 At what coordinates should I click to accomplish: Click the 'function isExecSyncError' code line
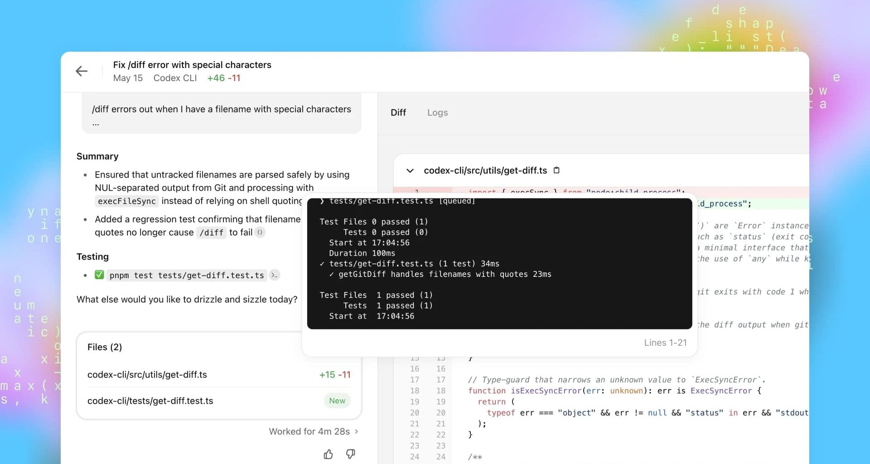[615, 391]
